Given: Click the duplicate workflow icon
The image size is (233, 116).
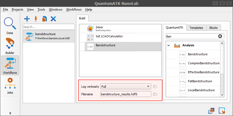Looking at the screenshot, I should pos(44,19).
